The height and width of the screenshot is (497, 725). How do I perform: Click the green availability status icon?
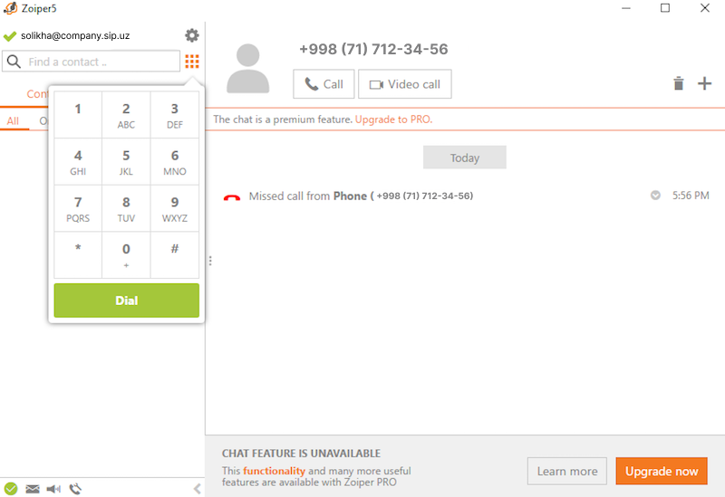click(x=11, y=489)
